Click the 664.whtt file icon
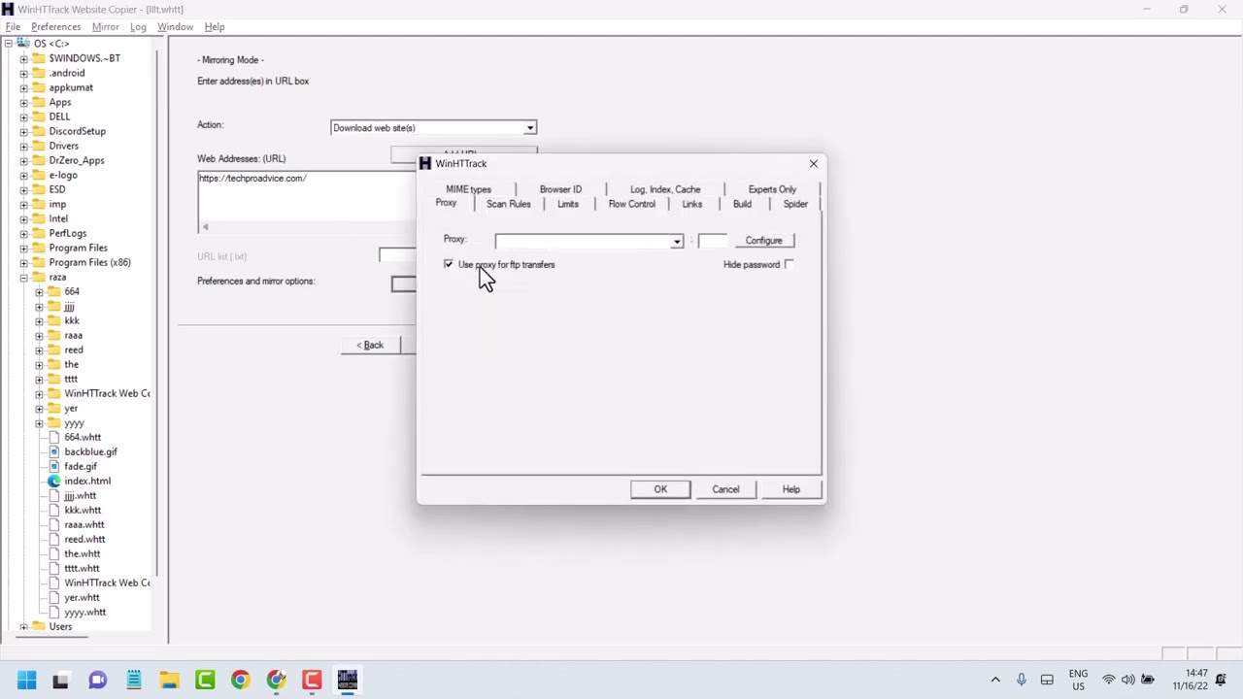 click(55, 437)
